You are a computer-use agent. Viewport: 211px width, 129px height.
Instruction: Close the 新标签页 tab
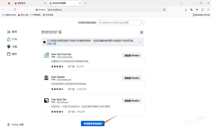pyautogui.click(x=45, y=3)
